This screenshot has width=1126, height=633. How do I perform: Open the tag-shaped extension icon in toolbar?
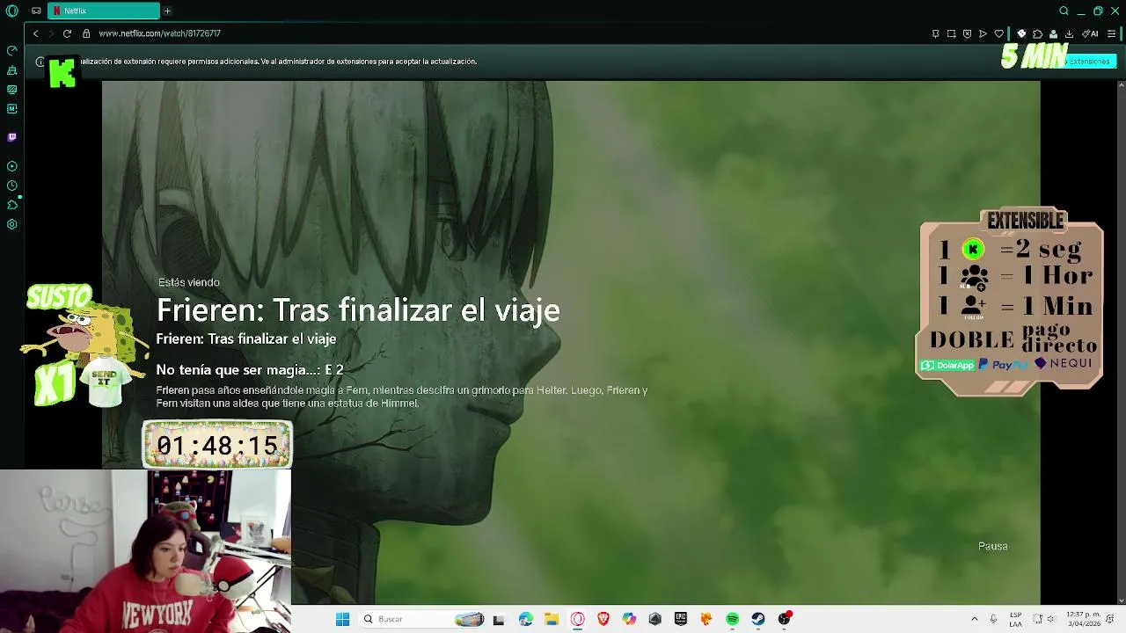tap(1021, 33)
